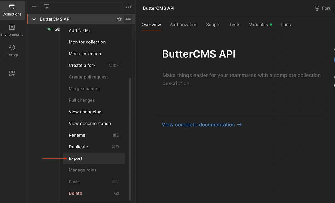The width and height of the screenshot is (335, 203).
Task: Click the three-dots on ButterCMS API row
Action: (x=128, y=19)
